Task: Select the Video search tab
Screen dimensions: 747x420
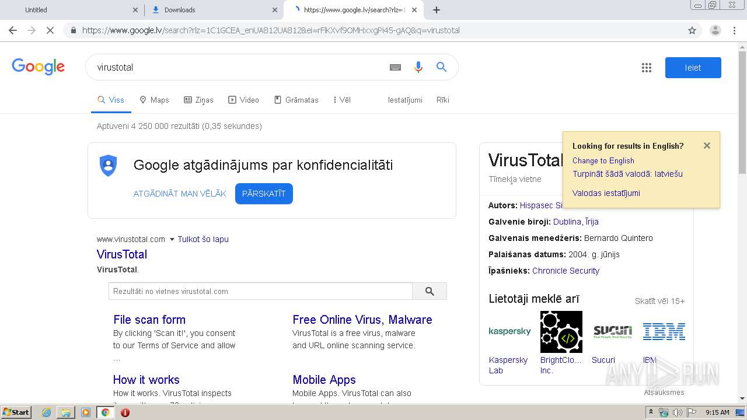Action: pos(243,100)
